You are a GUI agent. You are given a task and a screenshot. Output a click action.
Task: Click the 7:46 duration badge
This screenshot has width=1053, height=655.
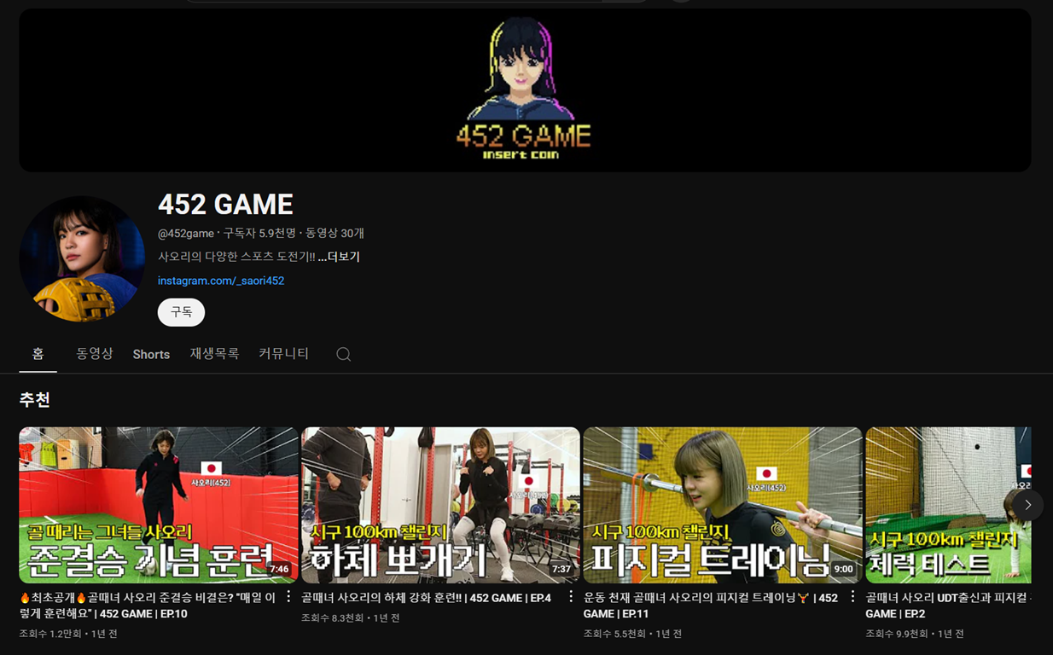click(x=280, y=569)
